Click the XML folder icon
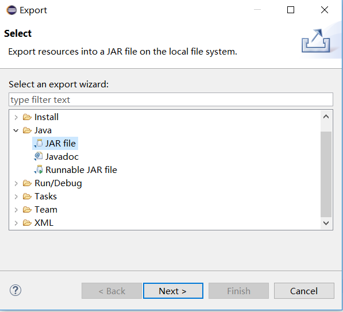This screenshot has width=343, height=312. [27, 223]
